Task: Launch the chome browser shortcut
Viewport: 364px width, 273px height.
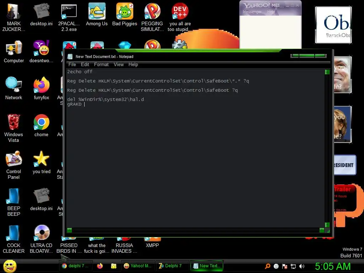Action: pyautogui.click(x=41, y=125)
